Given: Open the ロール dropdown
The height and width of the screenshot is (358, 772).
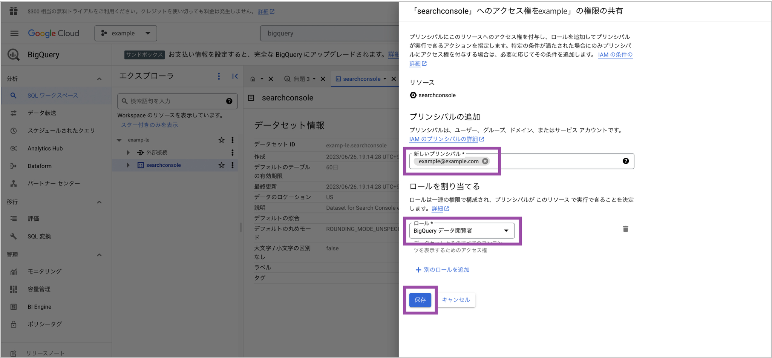Looking at the screenshot, I should [462, 230].
